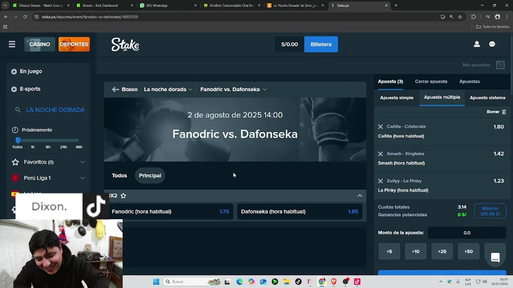Open the tab search dropdown arrow
This screenshot has width=513, height=288.
point(5,6)
